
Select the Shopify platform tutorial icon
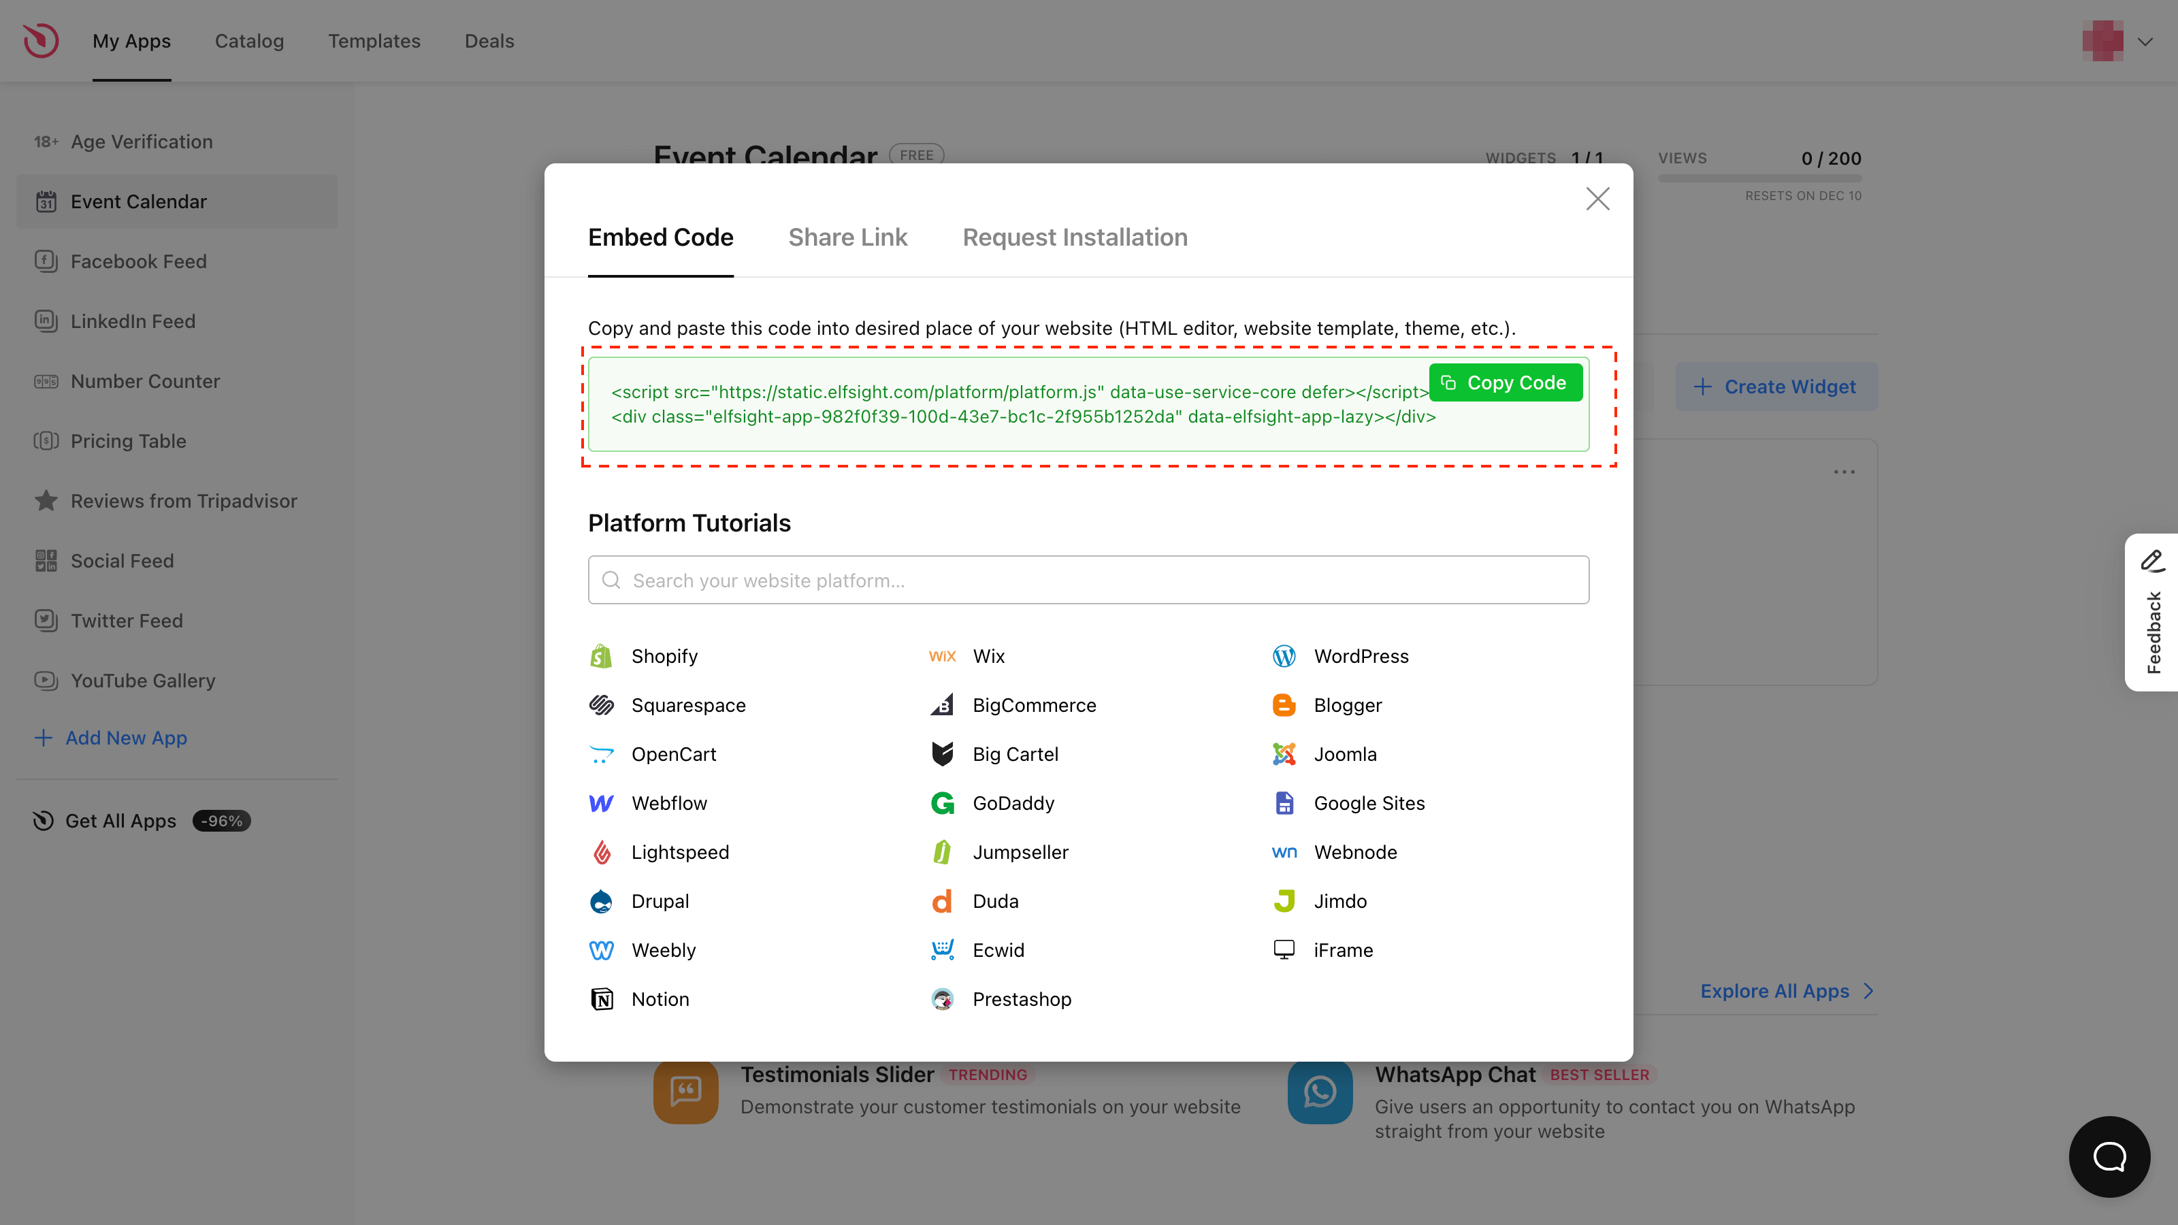coord(600,655)
